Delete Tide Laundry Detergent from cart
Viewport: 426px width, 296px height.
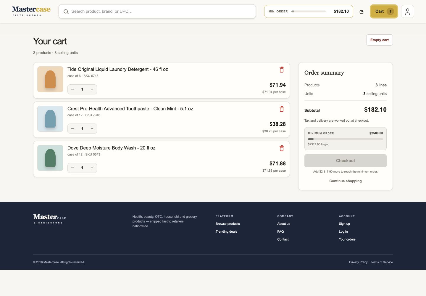(282, 70)
